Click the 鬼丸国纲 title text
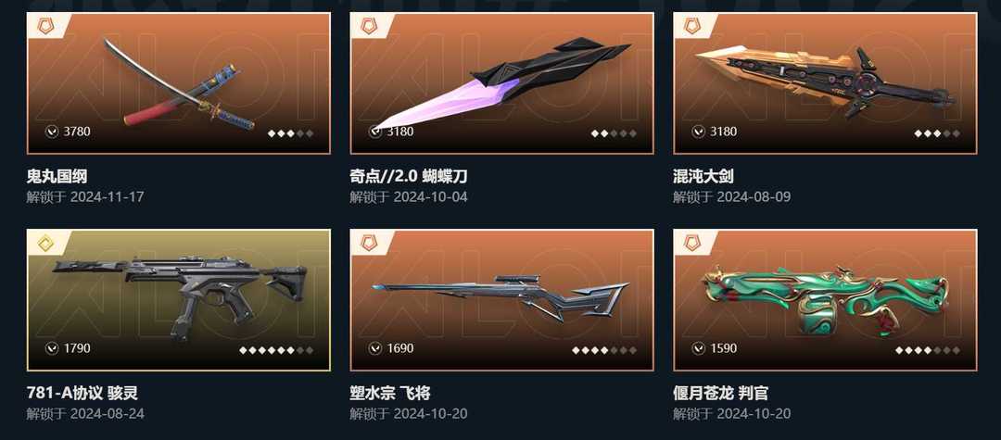The height and width of the screenshot is (440, 1001). (x=57, y=176)
